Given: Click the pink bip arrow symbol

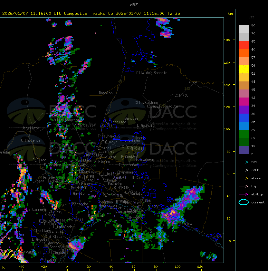Looking at the screenshot, I should [244, 186].
